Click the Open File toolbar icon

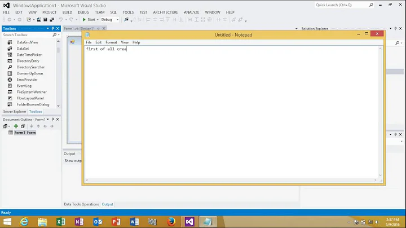[x=39, y=20]
